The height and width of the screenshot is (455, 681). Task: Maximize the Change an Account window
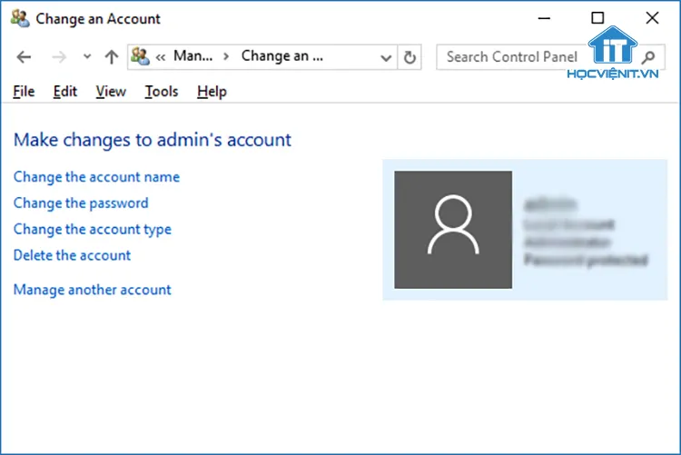pyautogui.click(x=597, y=18)
